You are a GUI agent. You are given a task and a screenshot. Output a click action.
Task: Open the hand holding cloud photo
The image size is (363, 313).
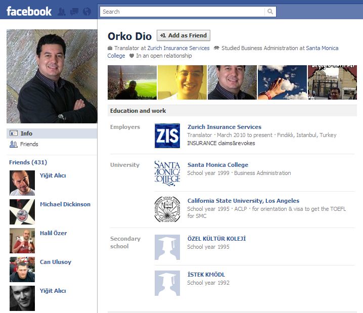282,82
